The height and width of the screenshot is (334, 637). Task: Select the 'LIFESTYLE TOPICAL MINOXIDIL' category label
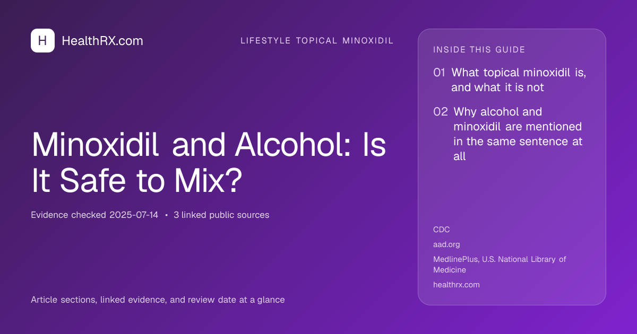coord(317,41)
